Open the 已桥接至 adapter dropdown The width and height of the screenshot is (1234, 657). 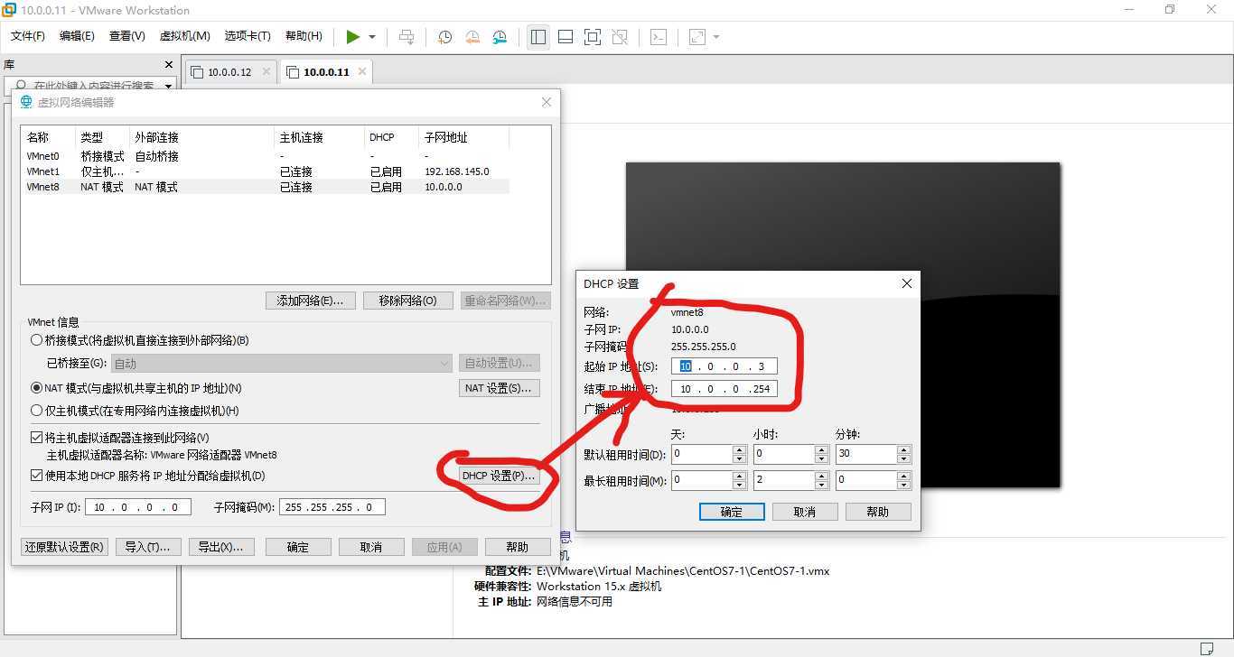282,364
